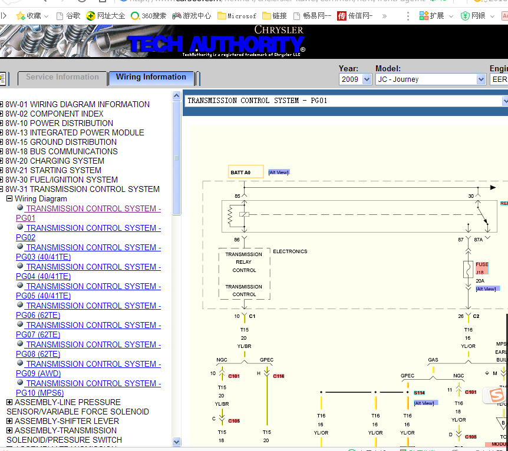Viewport: 508px width, 451px height.
Task: Collapse the Wiring Diagram tree node
Action: coord(9,198)
